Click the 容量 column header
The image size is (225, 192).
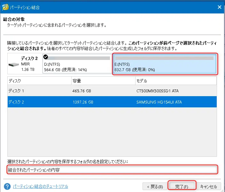click(103, 81)
